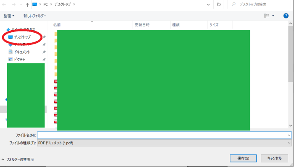Select デスクトップ in Quick Access sidebar
294x167 pixels.
coord(22,37)
